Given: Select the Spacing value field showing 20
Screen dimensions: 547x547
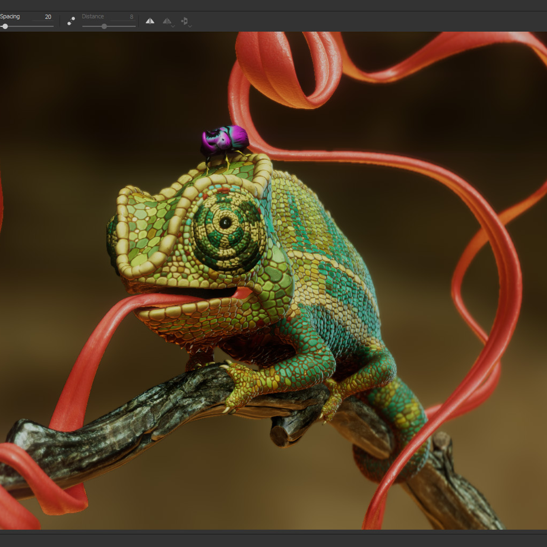Looking at the screenshot, I should pyautogui.click(x=47, y=16).
